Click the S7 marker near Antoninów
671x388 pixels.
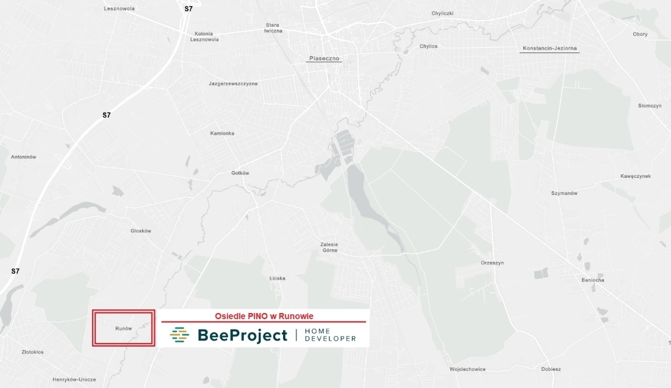[107, 115]
